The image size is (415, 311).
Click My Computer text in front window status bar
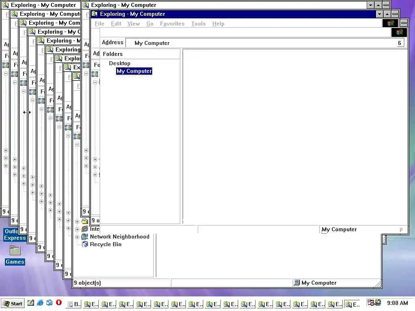tap(339, 230)
